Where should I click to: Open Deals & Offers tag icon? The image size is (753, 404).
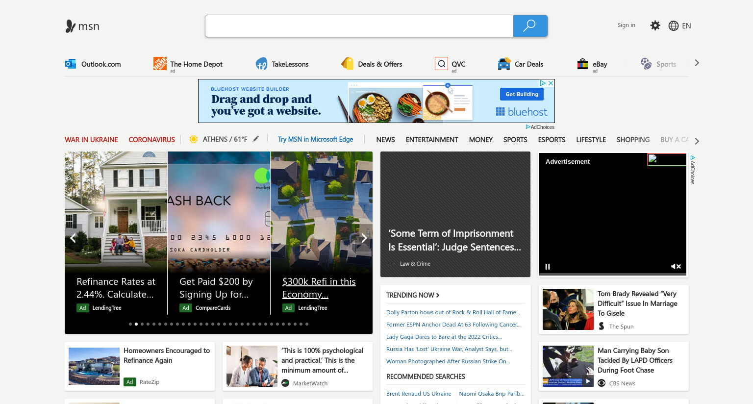(x=347, y=64)
